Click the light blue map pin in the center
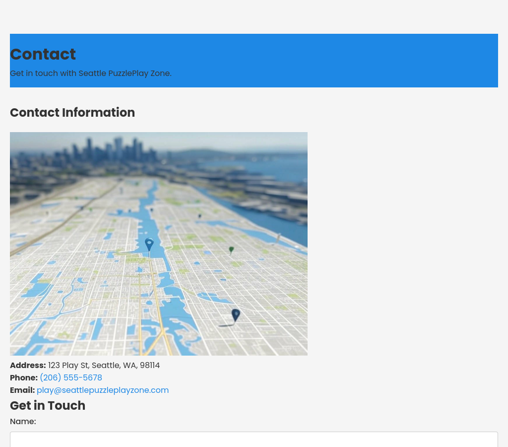Viewport: 508px width, 447px height. pyautogui.click(x=149, y=244)
